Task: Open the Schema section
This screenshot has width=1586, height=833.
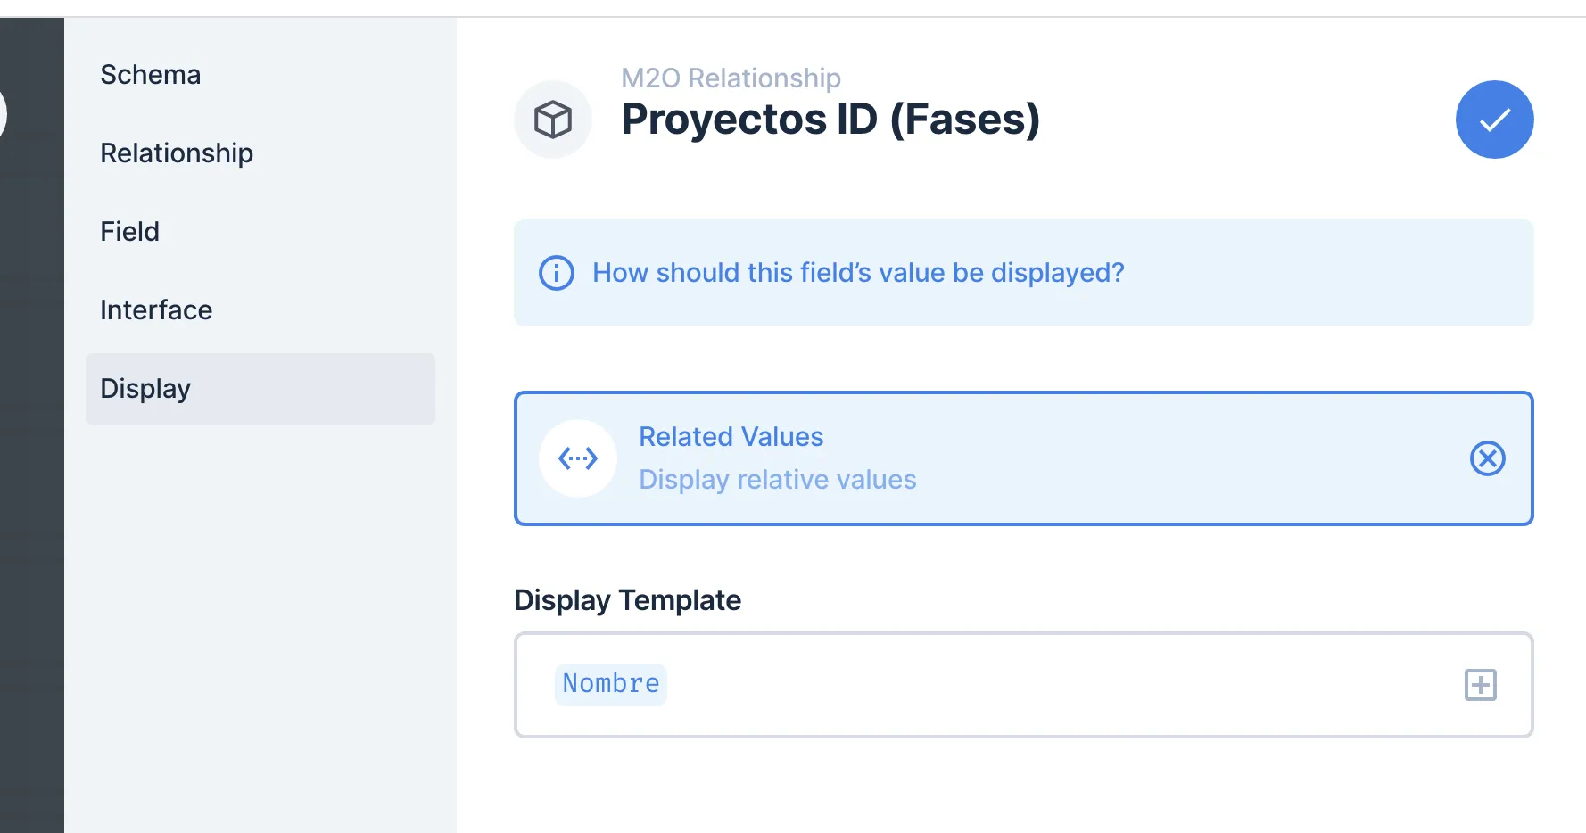Action: click(151, 75)
